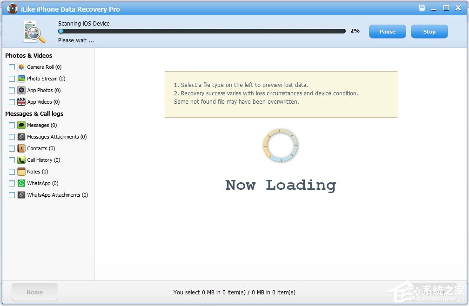Enable the Camera Roll checkbox
Image resolution: width=469 pixels, height=306 pixels.
point(11,67)
